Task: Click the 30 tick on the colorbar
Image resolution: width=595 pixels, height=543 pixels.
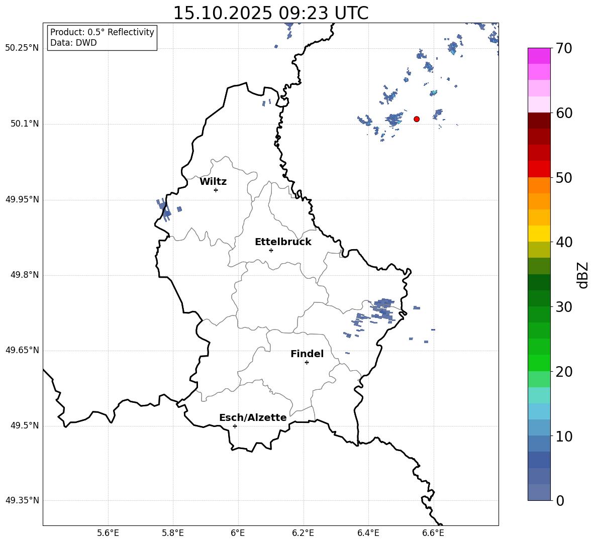Action: (564, 307)
